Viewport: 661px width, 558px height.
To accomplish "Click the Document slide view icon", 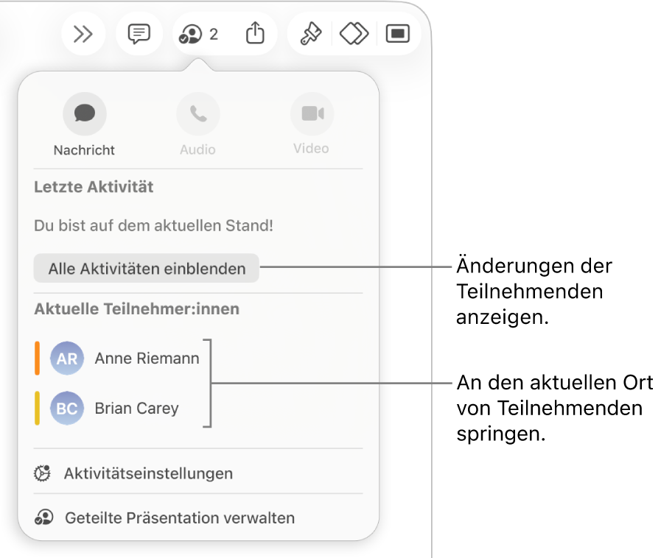I will [397, 34].
